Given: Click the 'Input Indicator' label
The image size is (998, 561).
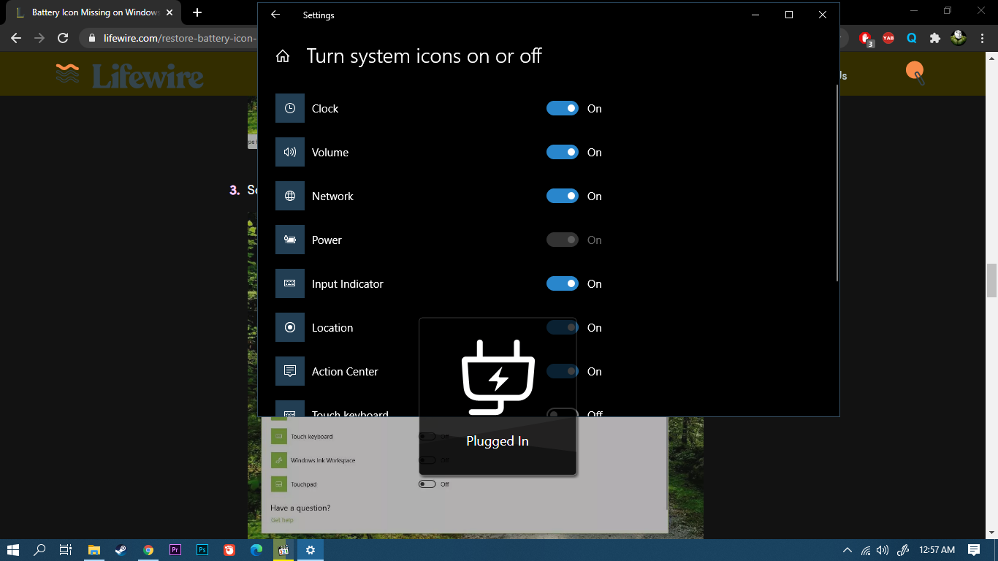Looking at the screenshot, I should [348, 283].
